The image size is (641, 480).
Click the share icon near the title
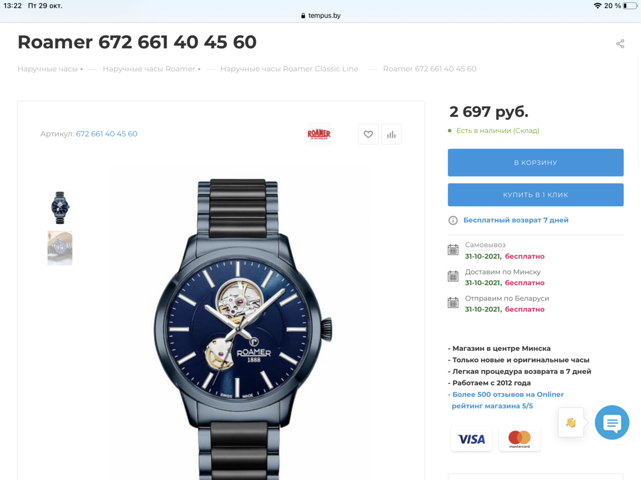coord(620,44)
